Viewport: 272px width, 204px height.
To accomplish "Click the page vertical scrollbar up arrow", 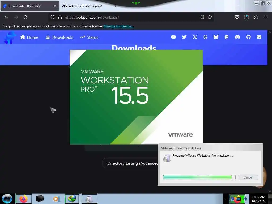I will pos(270,32).
